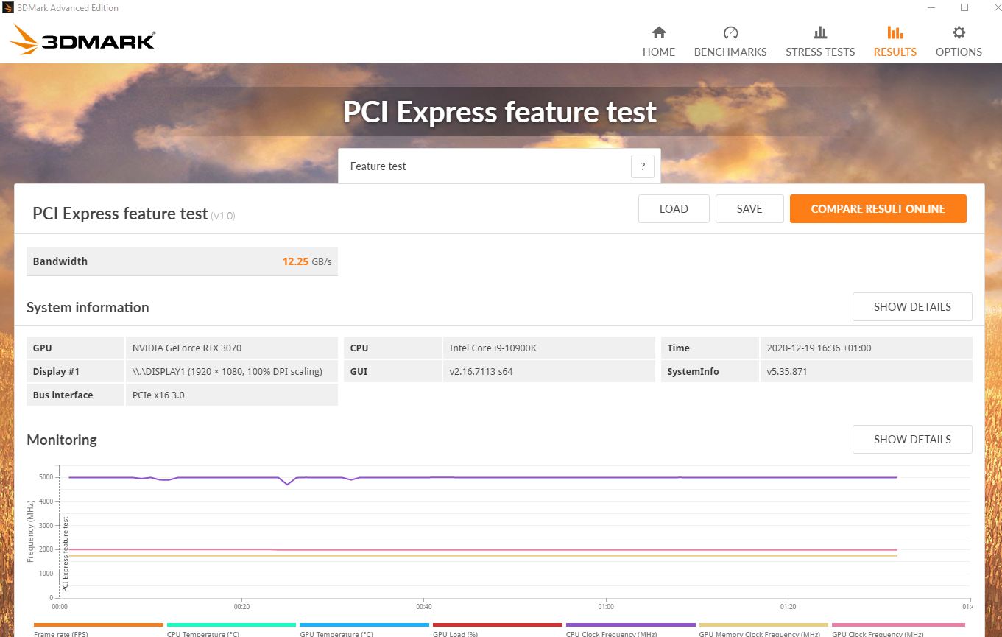Viewport: 1002px width, 637px height.
Task: Open the STRESS TESTS section
Action: point(820,41)
